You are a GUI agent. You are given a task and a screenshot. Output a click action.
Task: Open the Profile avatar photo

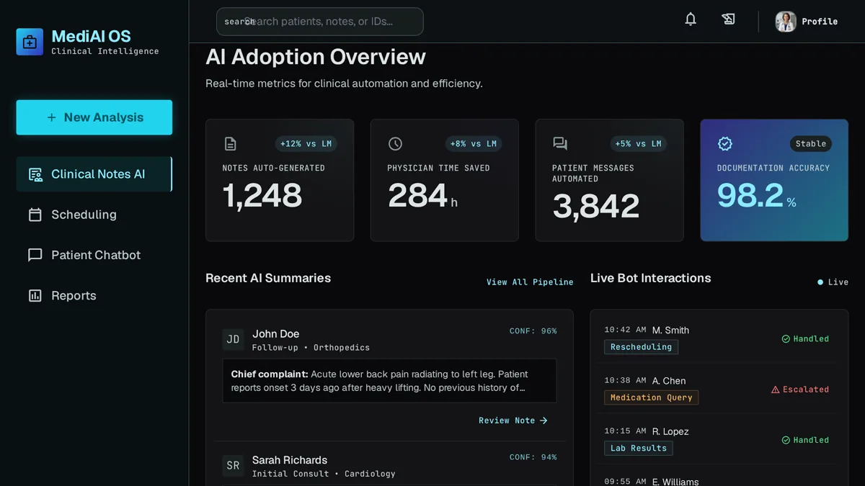tap(786, 22)
